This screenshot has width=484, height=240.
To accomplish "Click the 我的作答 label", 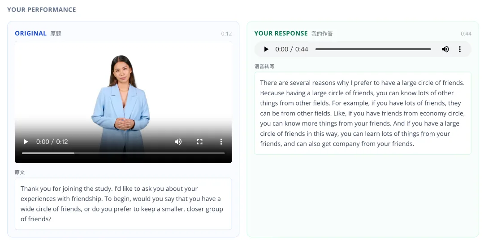I will [322, 34].
